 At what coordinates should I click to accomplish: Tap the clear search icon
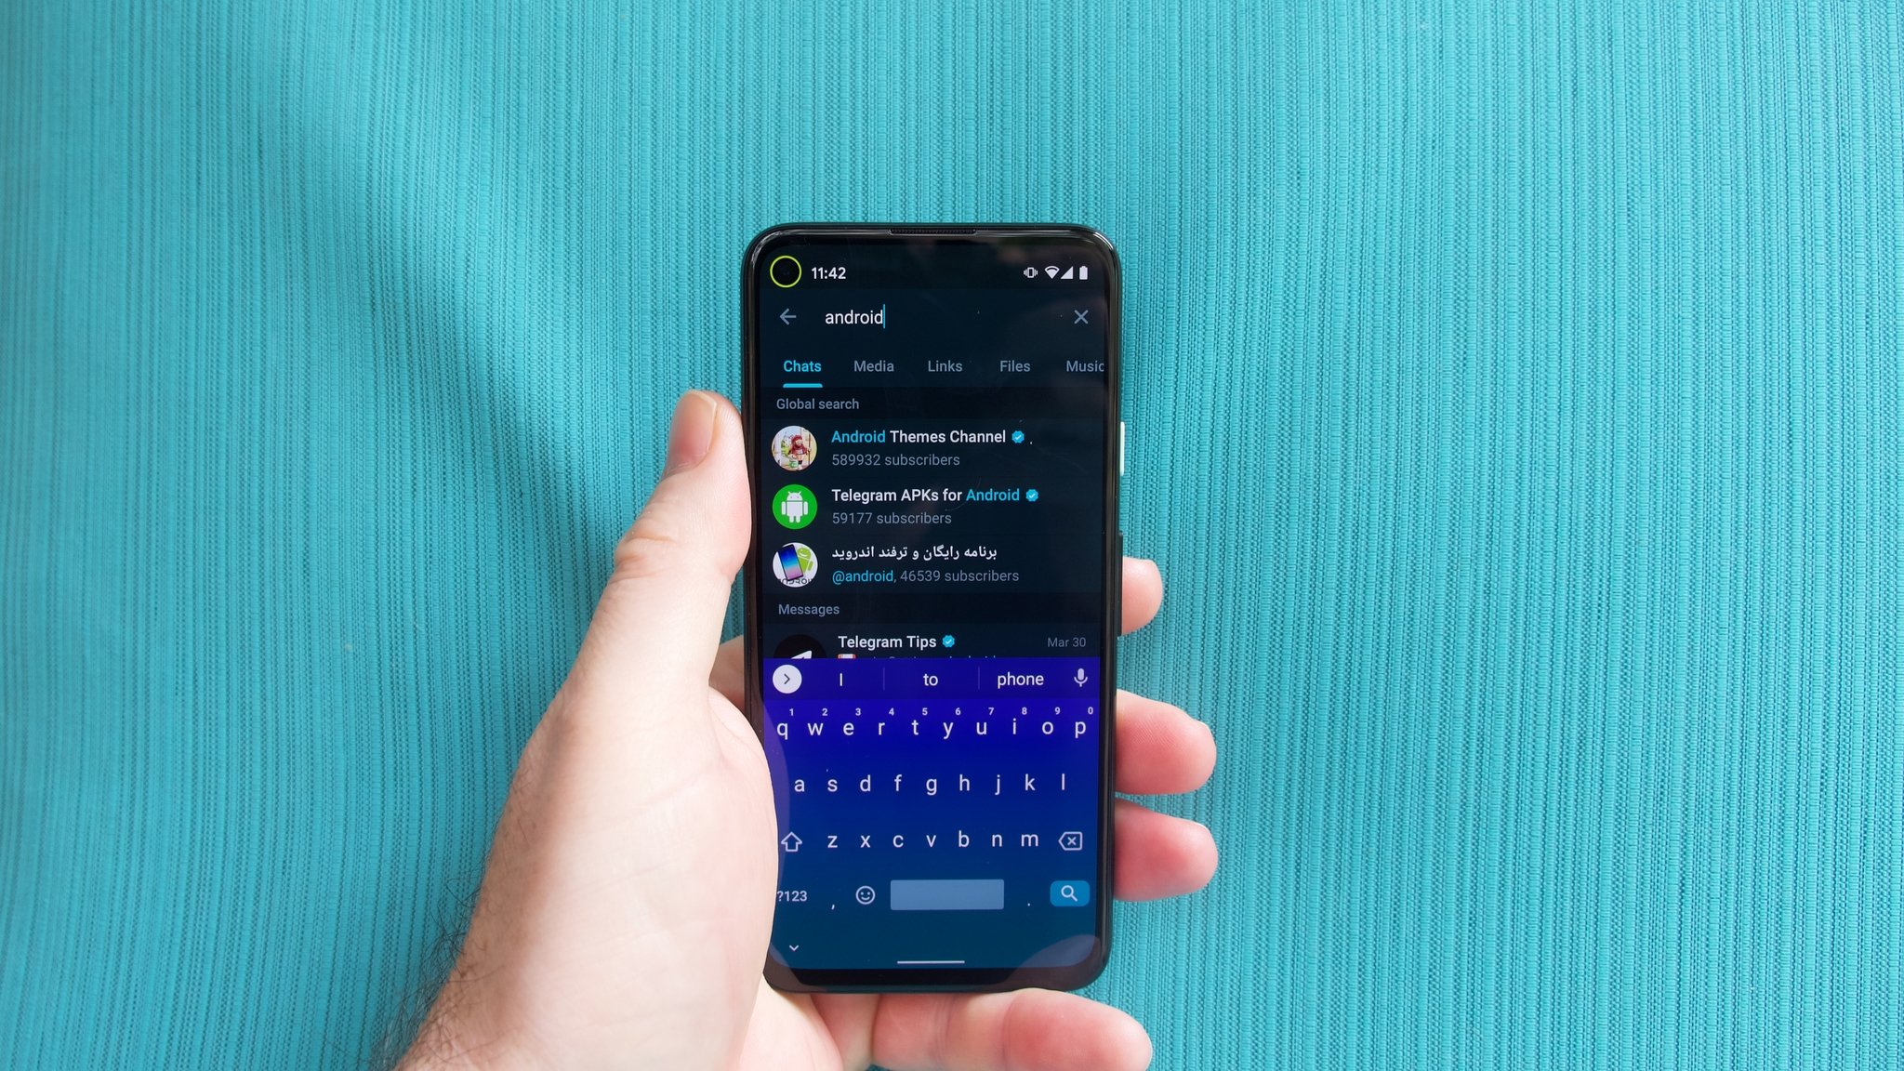(x=1080, y=316)
